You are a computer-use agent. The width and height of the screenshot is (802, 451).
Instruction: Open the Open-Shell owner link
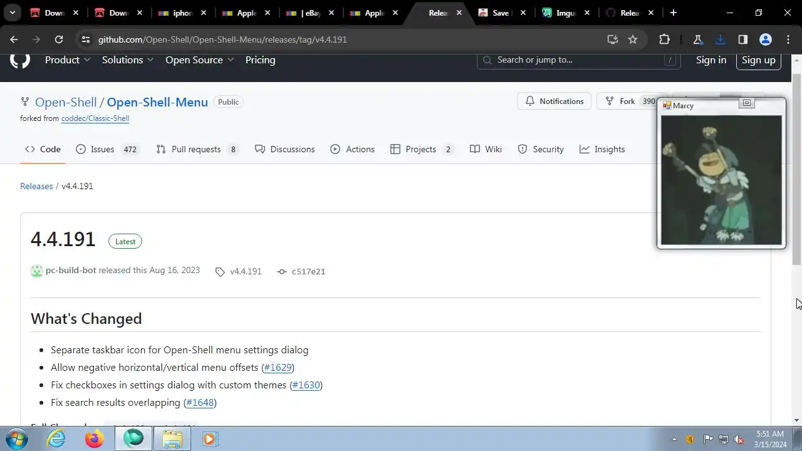[66, 102]
